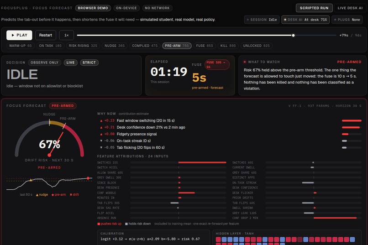Click the SWITCHES 15S attribution bar
Viewport: 368px width, 245px height.
(179, 162)
